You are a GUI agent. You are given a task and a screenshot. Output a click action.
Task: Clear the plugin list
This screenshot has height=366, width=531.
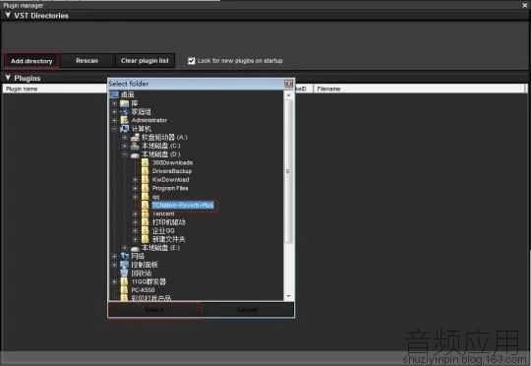pyautogui.click(x=145, y=61)
